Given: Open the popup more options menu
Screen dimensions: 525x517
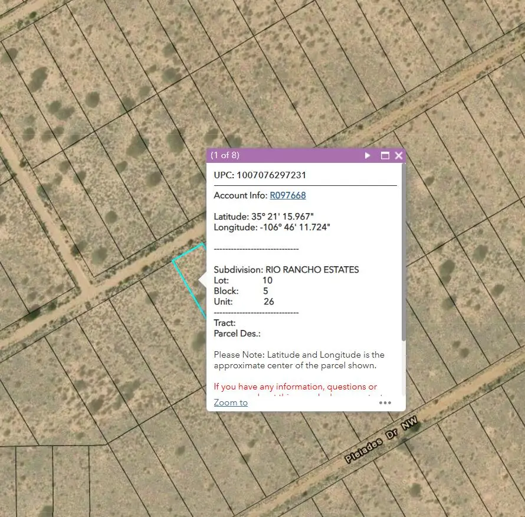Looking at the screenshot, I should [x=385, y=403].
